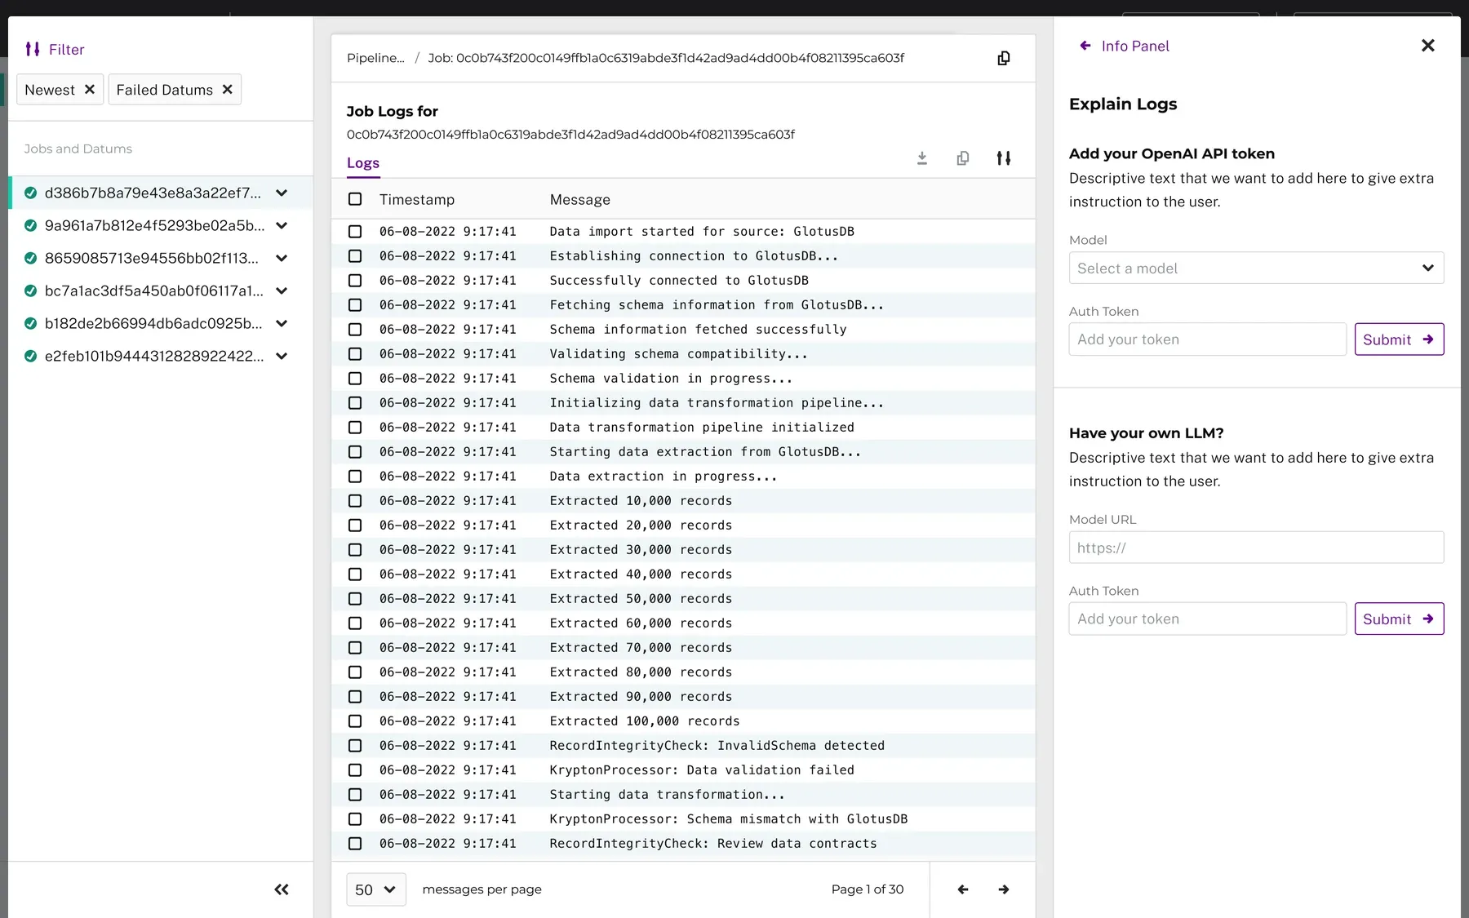Open messages per page dropdown

[x=376, y=889]
